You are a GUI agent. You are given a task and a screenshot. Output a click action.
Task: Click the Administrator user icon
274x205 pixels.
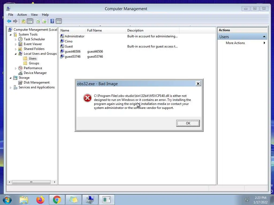[62, 36]
